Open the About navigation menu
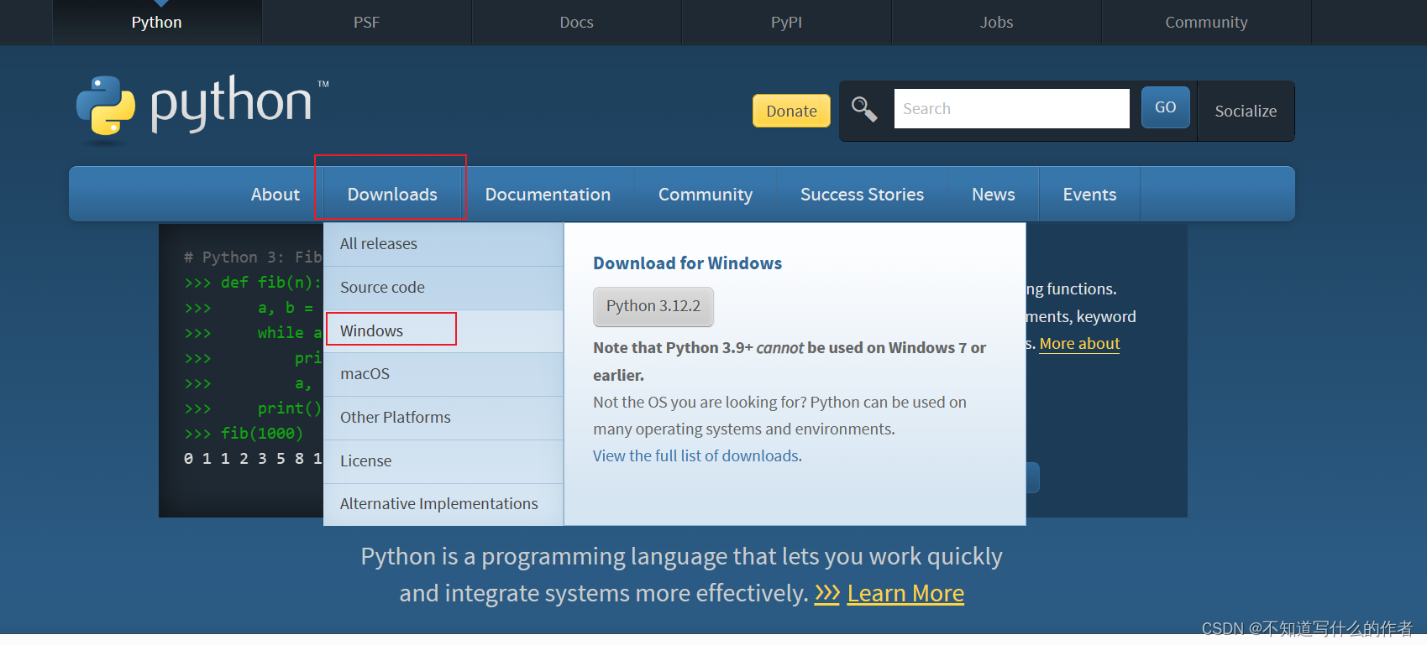Image resolution: width=1427 pixels, height=645 pixels. (x=275, y=195)
